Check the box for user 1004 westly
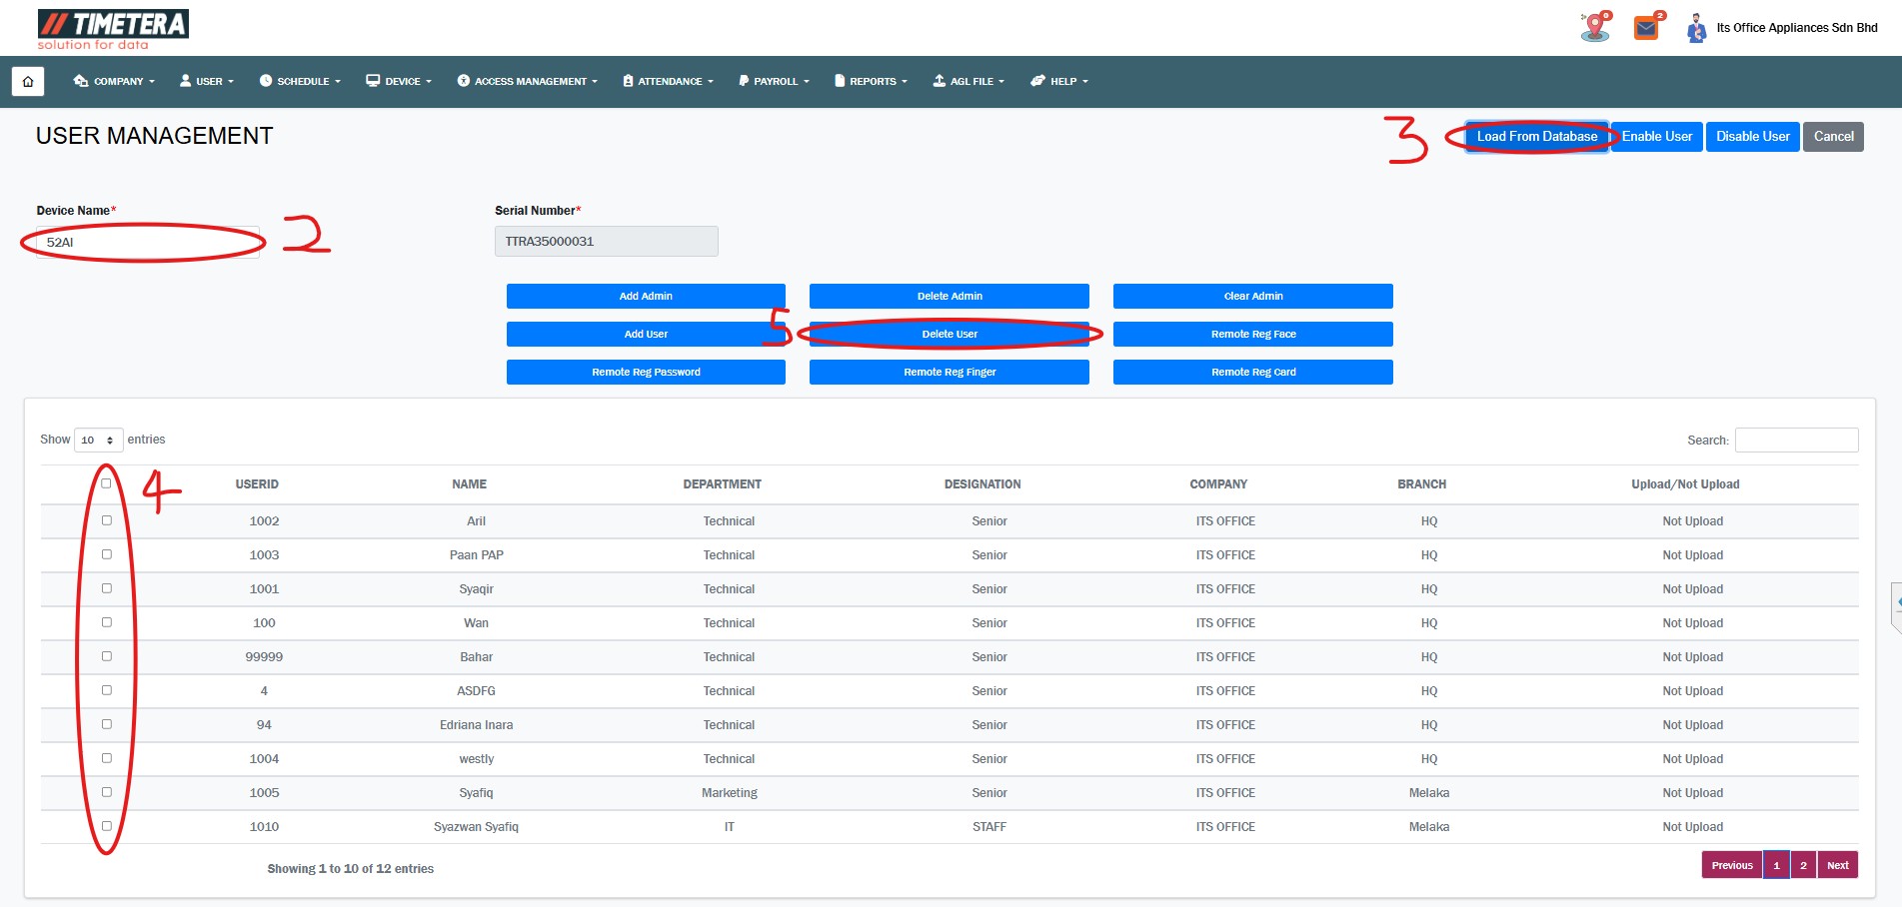Image resolution: width=1902 pixels, height=907 pixels. point(107,758)
